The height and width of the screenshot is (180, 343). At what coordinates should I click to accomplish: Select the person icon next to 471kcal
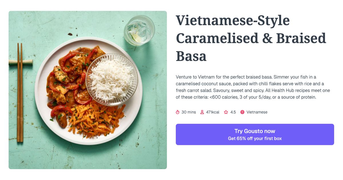pos(202,112)
